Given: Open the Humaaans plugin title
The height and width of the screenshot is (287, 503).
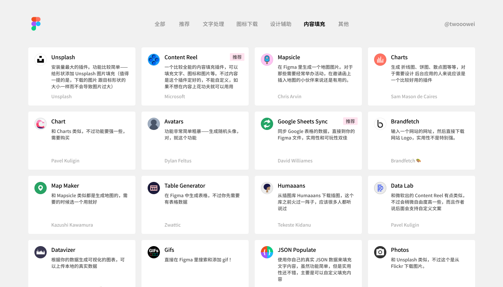Looking at the screenshot, I should point(291,186).
